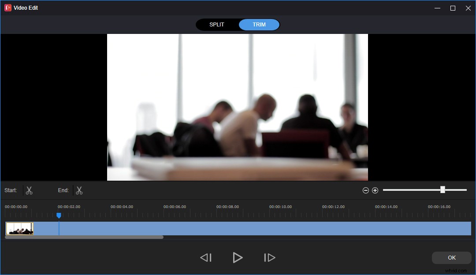Click the timeline zoom slider handle

pyautogui.click(x=443, y=190)
